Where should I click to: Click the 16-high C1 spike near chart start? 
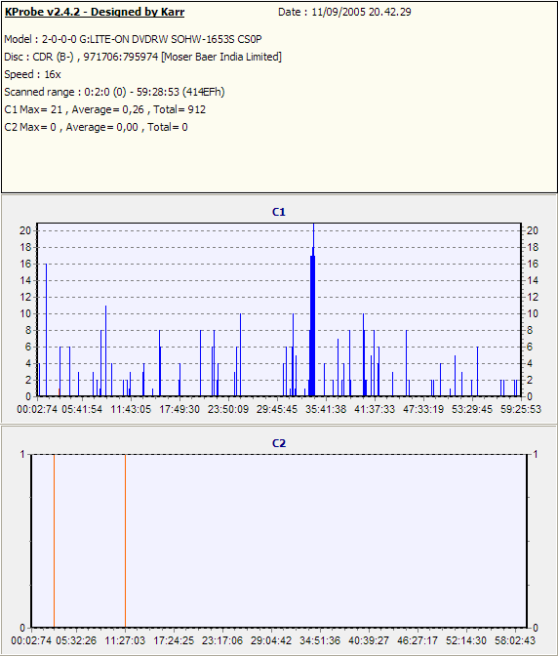click(46, 330)
